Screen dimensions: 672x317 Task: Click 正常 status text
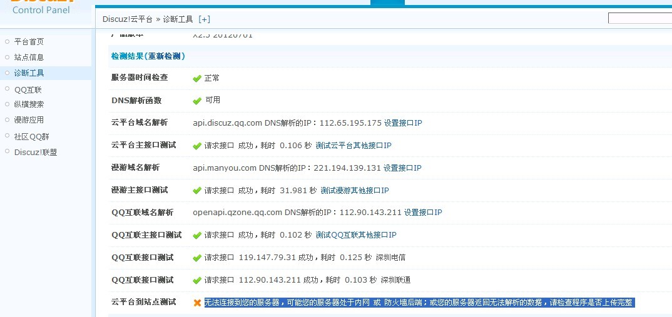pos(211,78)
